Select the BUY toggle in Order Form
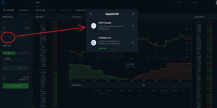Image resolution: width=217 pixels, height=108 pixels. coord(9,53)
